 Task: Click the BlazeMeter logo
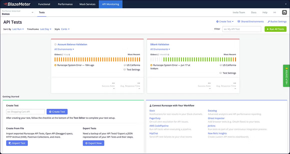tap(17, 4)
